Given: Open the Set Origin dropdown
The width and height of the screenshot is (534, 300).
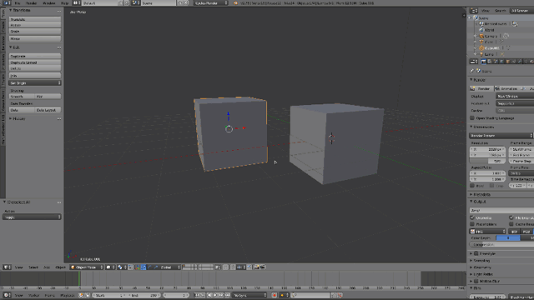Looking at the screenshot, I should [35, 83].
